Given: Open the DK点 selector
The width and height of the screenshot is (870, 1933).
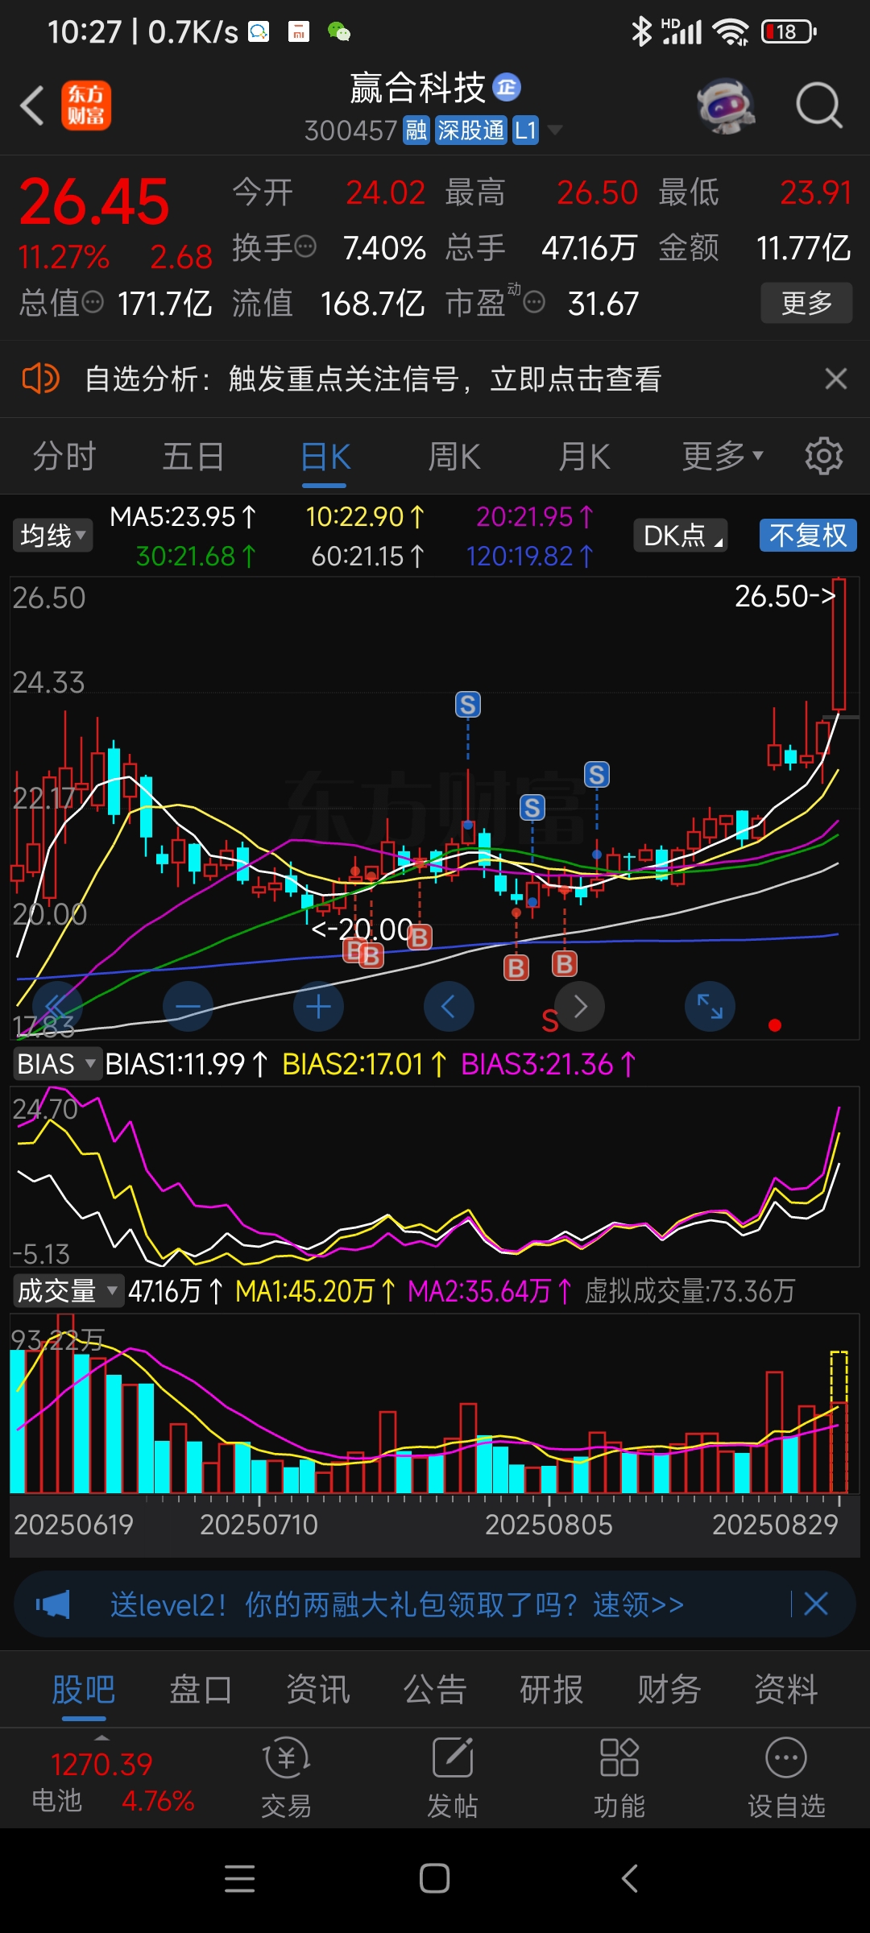Looking at the screenshot, I should (x=681, y=536).
